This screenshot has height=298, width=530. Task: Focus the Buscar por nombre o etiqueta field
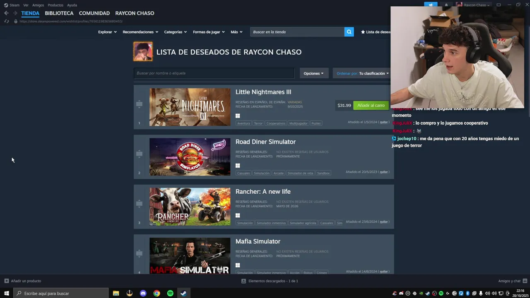point(214,73)
